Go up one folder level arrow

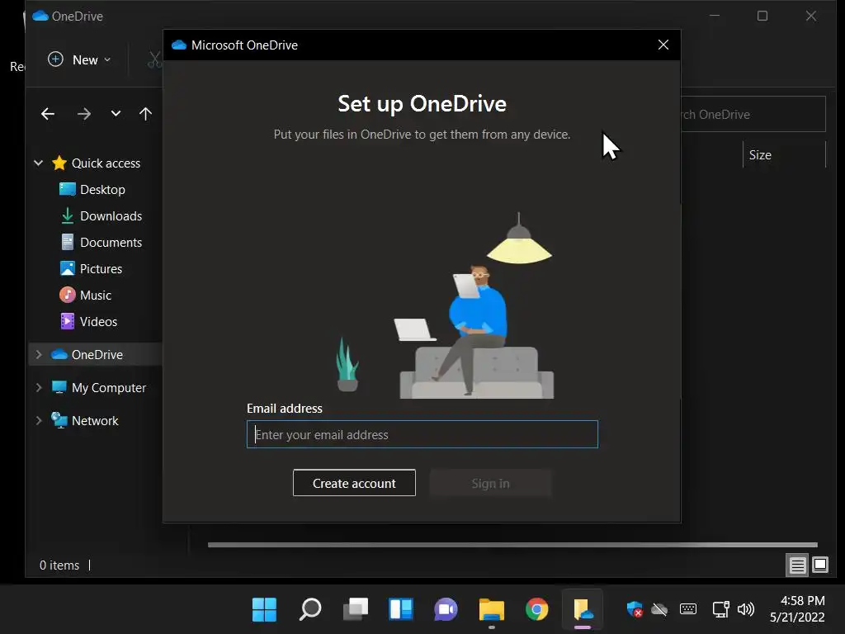[x=145, y=114]
